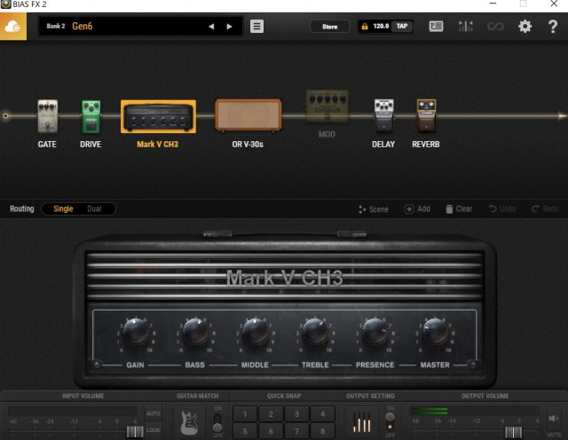Click Add to insert an effect
The height and width of the screenshot is (440, 568).
(x=417, y=209)
